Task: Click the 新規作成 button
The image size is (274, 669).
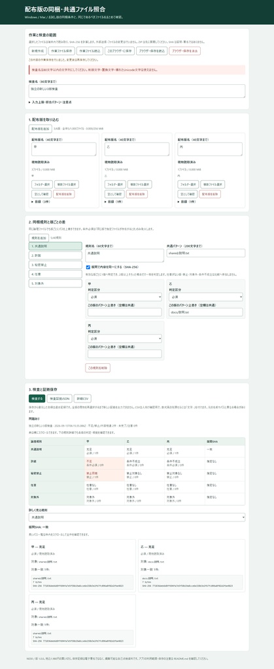Action: (x=37, y=50)
